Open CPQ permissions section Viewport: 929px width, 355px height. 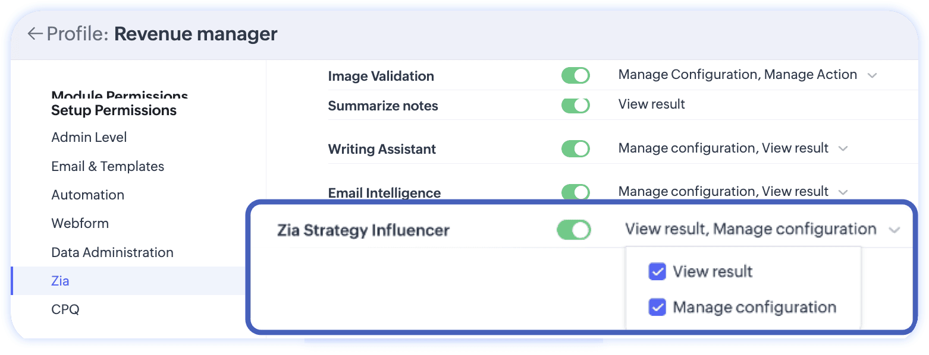pyautogui.click(x=65, y=309)
